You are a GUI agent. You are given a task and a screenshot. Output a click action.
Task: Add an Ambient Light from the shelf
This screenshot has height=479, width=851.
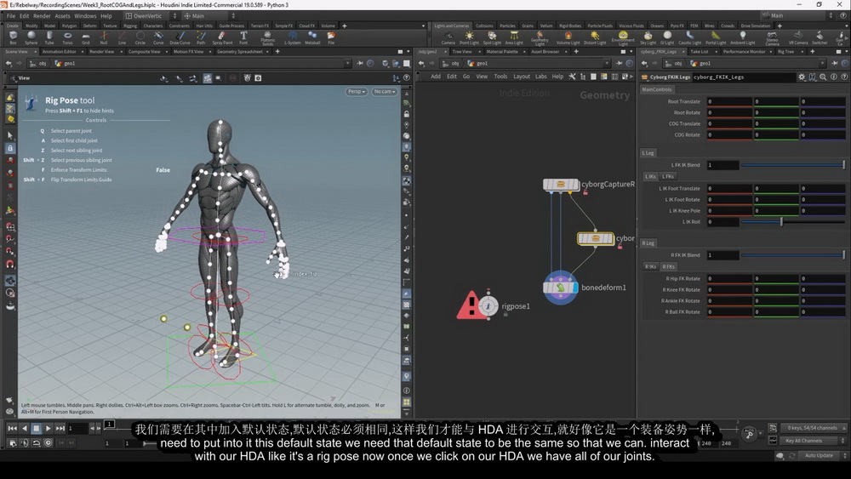[x=742, y=38]
